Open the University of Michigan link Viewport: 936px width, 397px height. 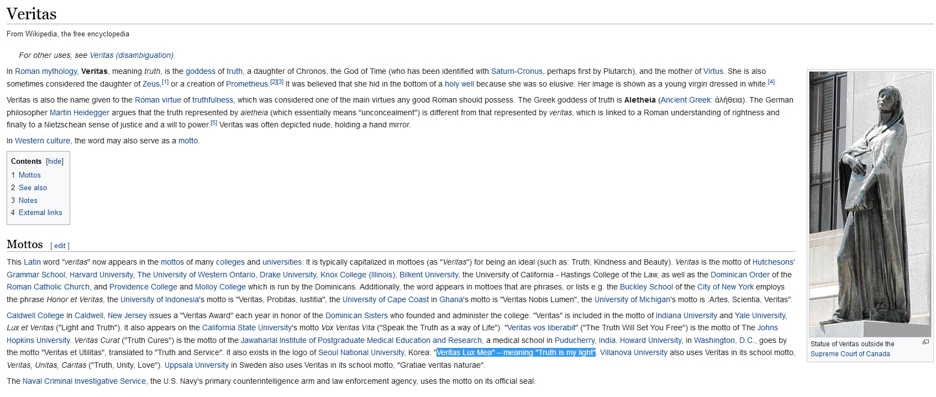pos(632,300)
